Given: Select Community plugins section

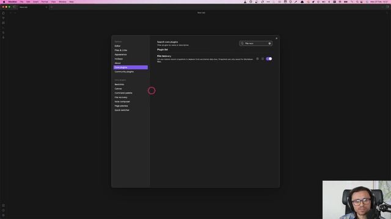Looking at the screenshot, I should (x=124, y=72).
